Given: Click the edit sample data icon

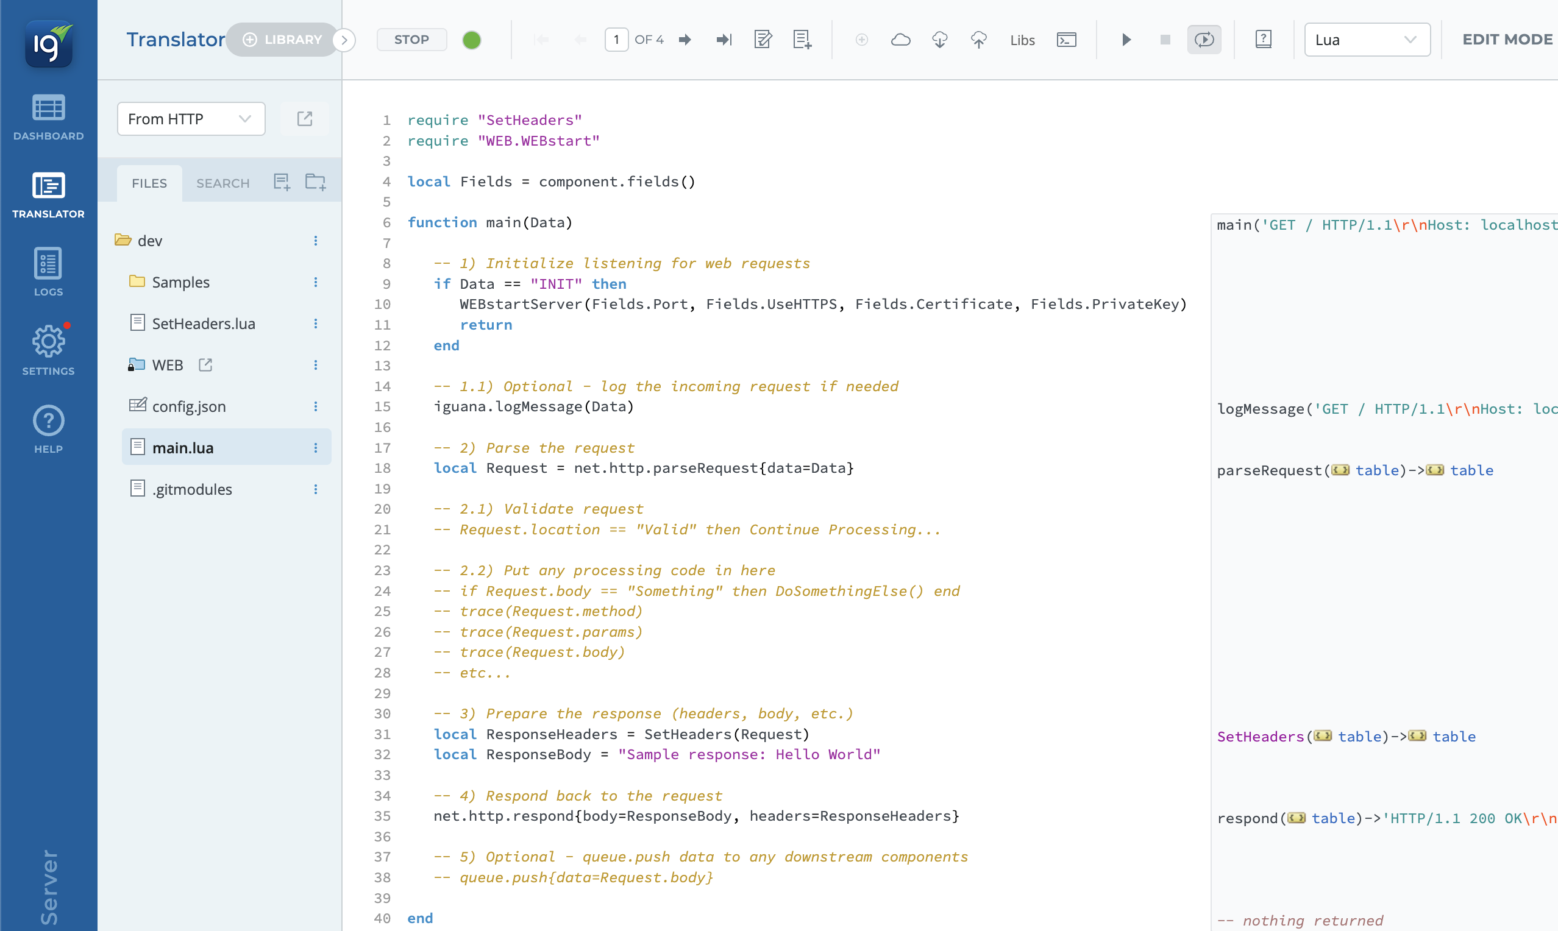Looking at the screenshot, I should click(x=763, y=40).
